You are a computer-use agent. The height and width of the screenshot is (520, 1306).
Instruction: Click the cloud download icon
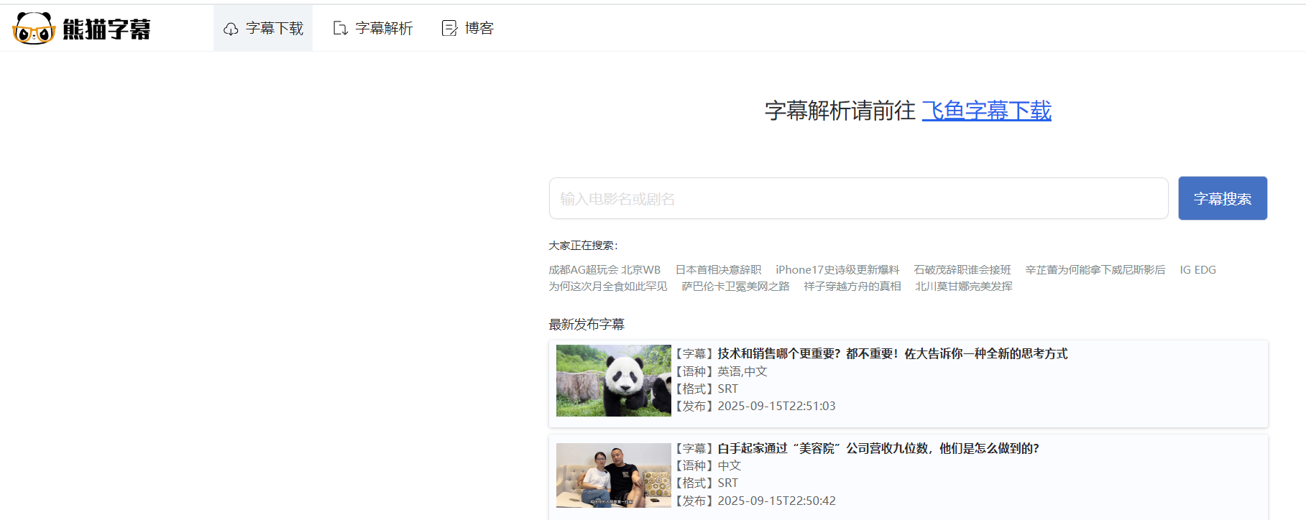(231, 29)
